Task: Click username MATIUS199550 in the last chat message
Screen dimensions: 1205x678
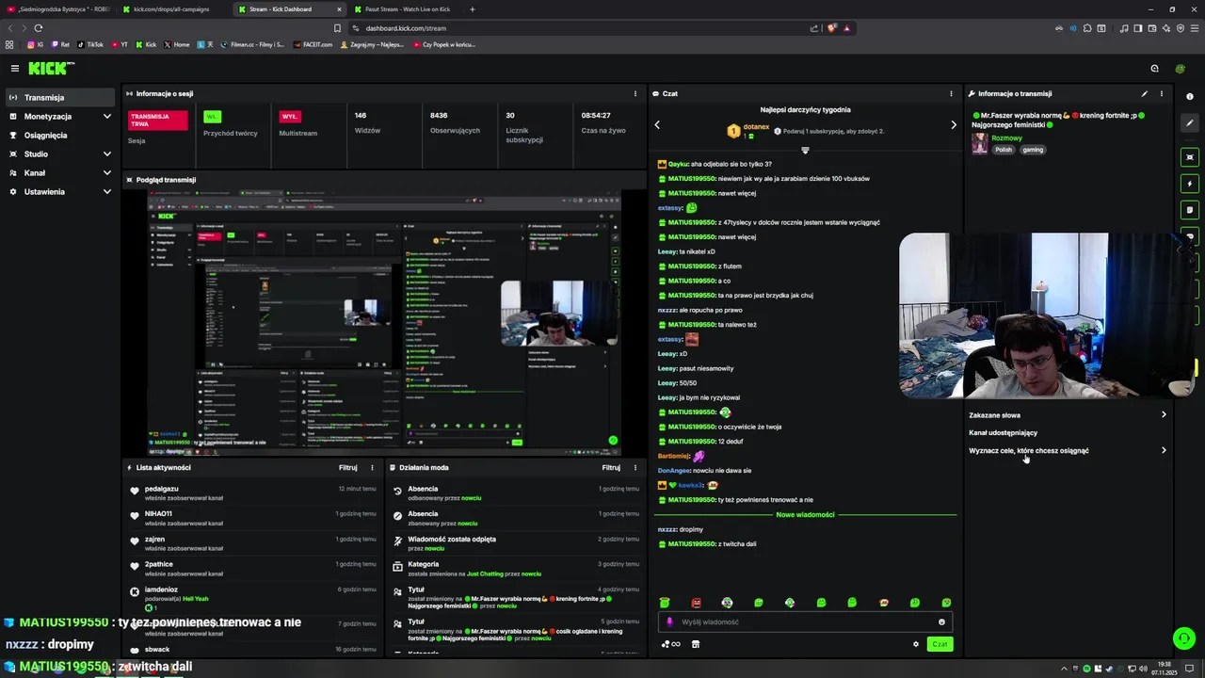Action: tap(693, 543)
